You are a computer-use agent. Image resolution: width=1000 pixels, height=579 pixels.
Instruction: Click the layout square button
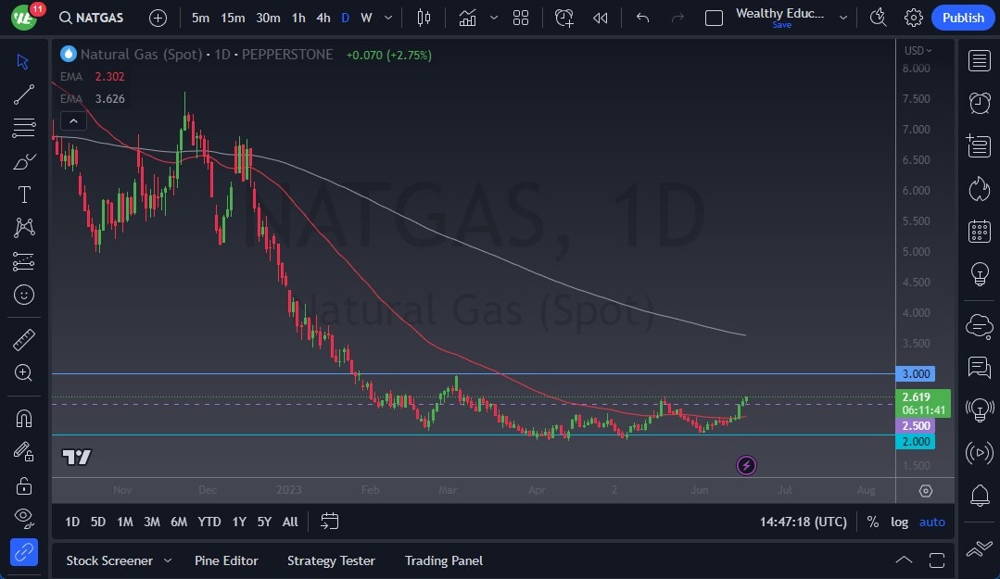[x=714, y=18]
